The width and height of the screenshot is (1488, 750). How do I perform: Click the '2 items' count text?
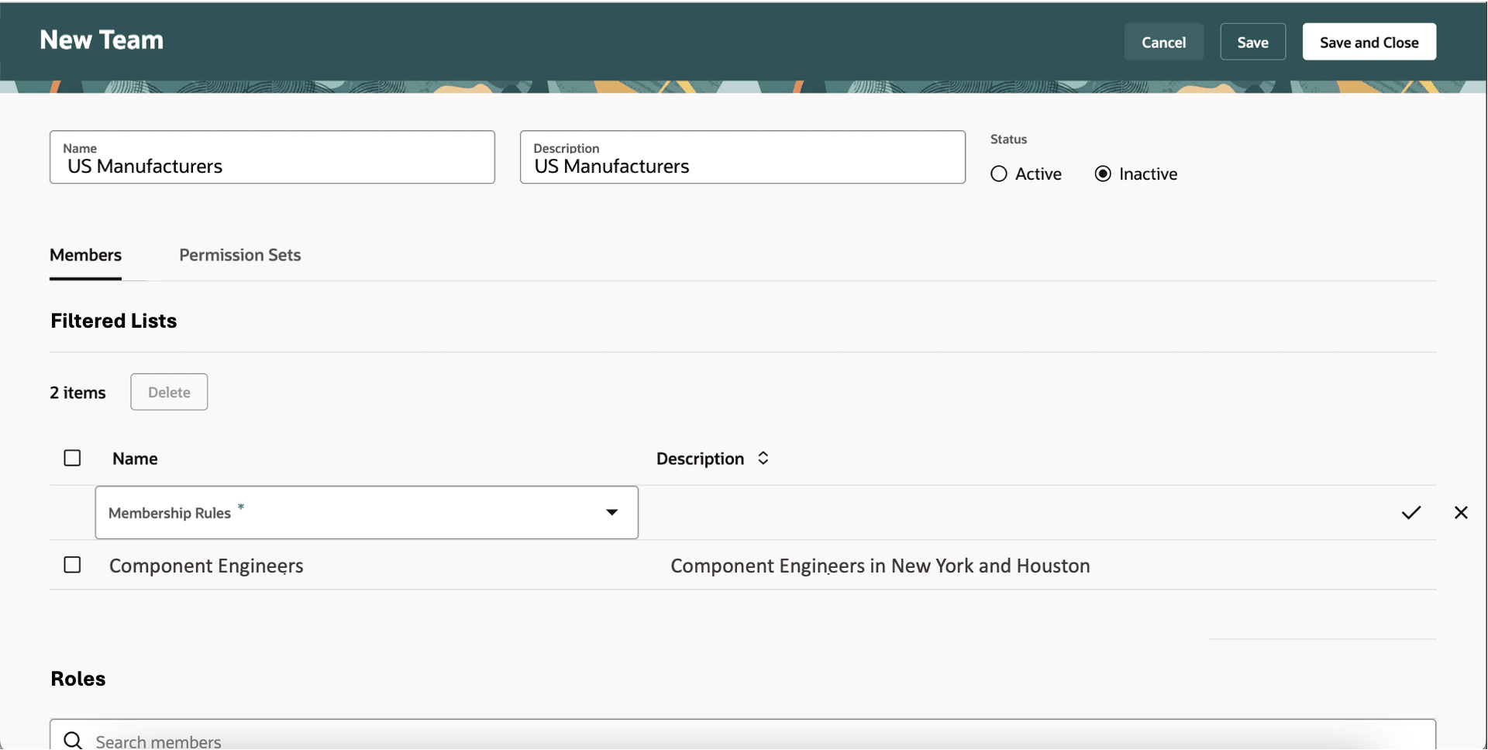77,393
